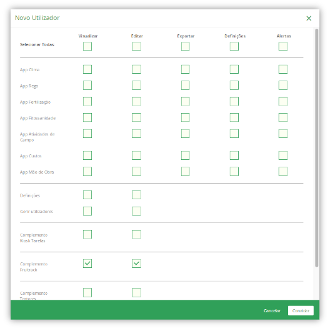Enable Editar for Gerir utilizadores
This screenshot has height=331, width=328.
136,211
